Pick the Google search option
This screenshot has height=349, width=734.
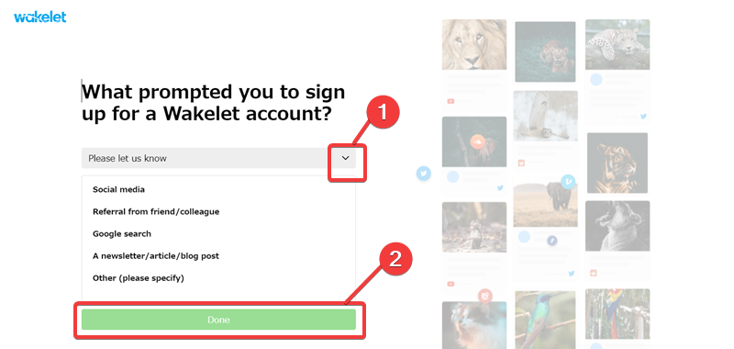point(122,234)
